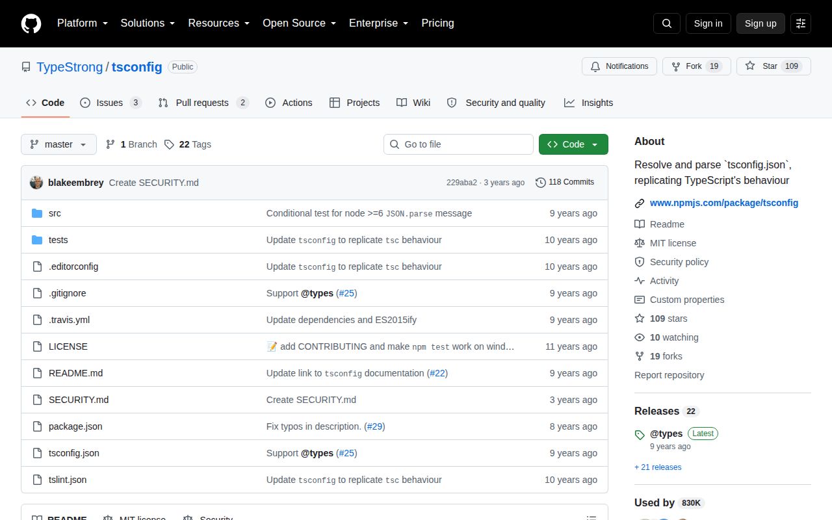Open the master branch selector
Screen dimensions: 832x520
58,144
